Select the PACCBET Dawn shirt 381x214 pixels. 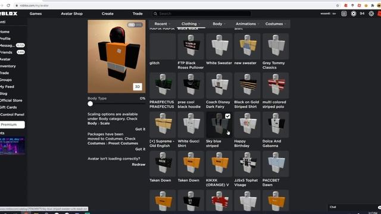pyautogui.click(x=276, y=164)
